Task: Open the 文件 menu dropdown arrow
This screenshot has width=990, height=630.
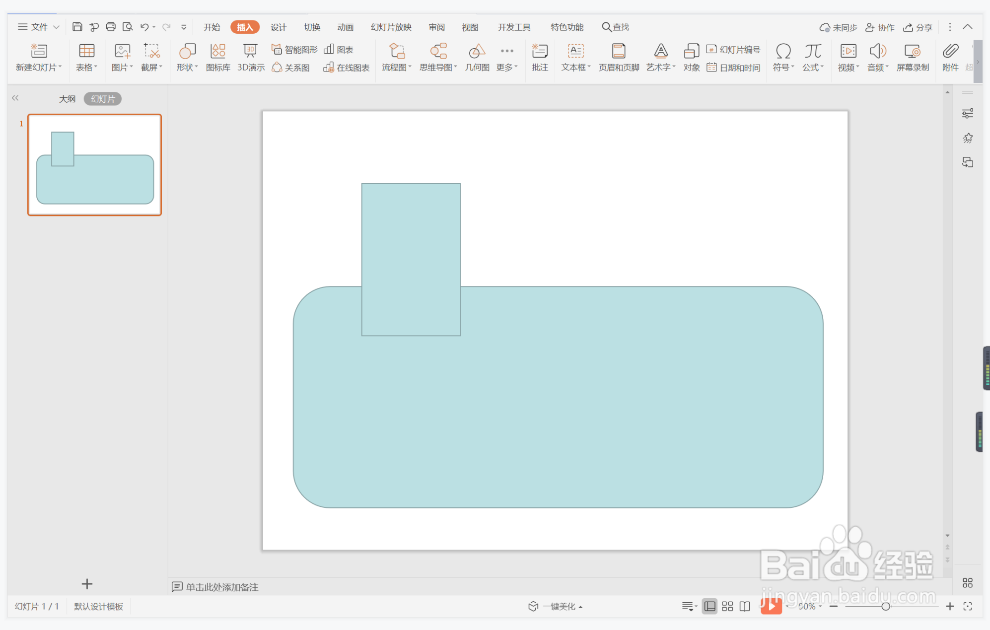Action: 56,27
